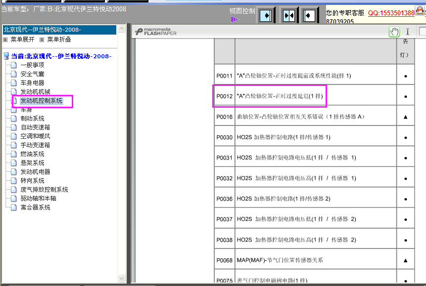Click the 视图控制 label
426x286 pixels.
(x=242, y=11)
